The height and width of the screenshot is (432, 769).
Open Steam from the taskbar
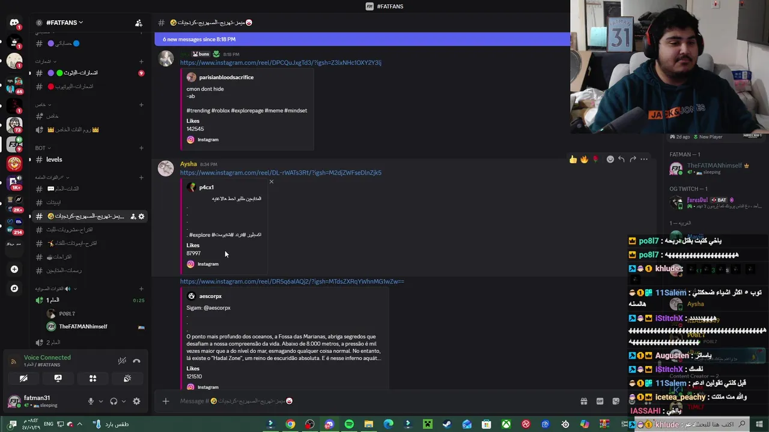coord(447,424)
